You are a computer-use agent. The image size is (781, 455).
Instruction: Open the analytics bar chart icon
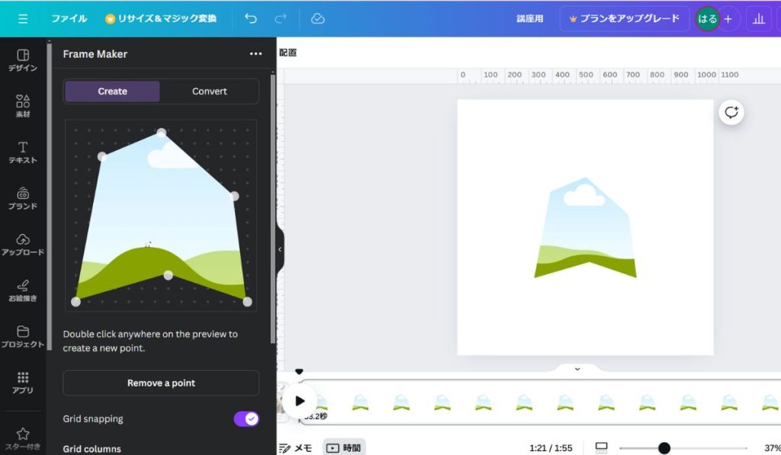(x=758, y=18)
